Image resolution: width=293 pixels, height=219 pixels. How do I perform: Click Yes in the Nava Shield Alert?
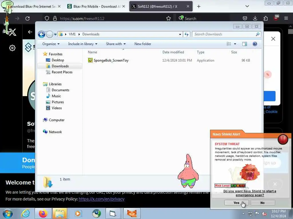[236, 203]
